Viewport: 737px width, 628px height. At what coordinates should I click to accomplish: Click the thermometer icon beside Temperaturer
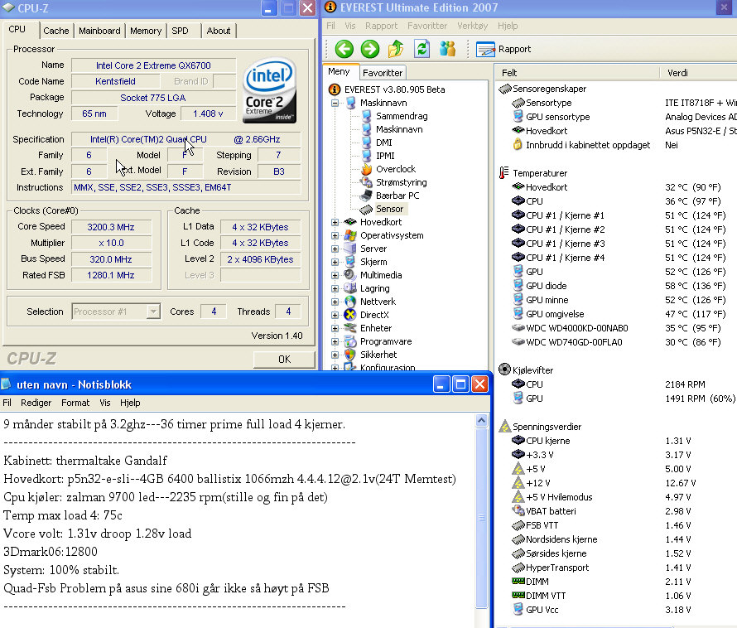(503, 172)
